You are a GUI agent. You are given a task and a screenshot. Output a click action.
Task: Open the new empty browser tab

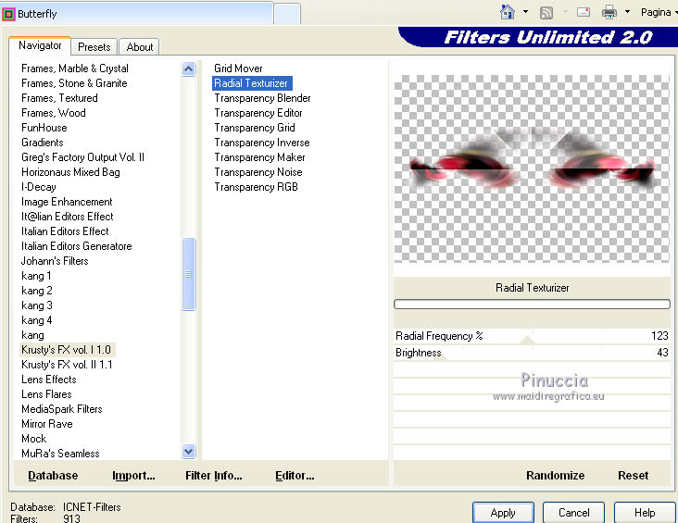pos(287,14)
